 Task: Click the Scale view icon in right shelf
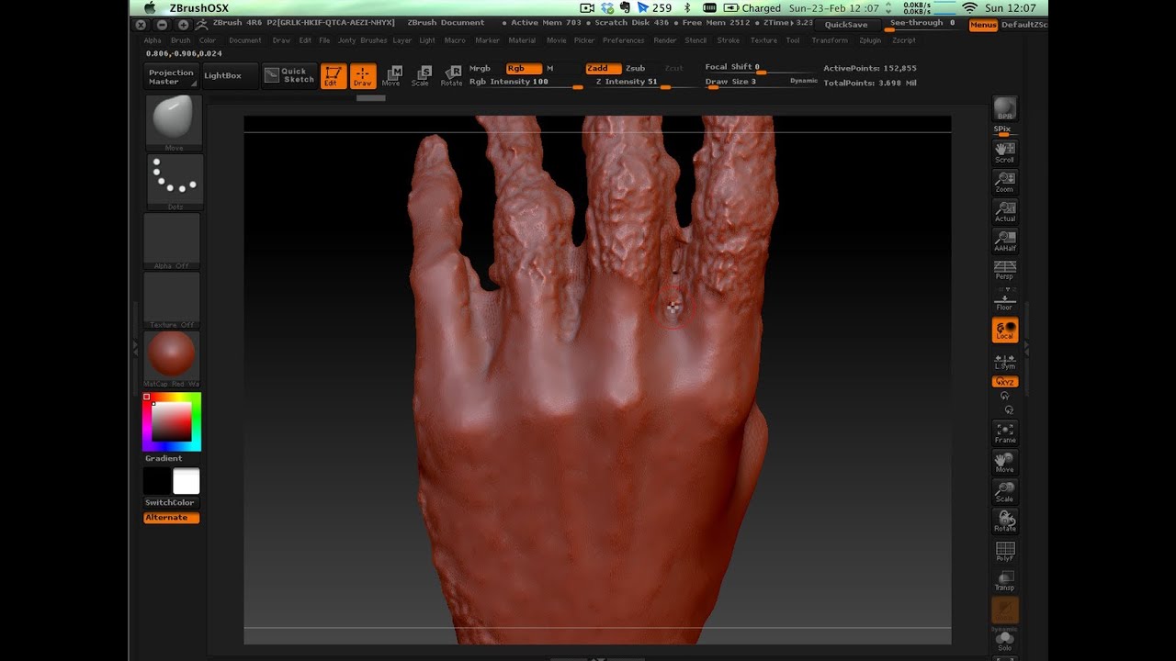(1005, 492)
